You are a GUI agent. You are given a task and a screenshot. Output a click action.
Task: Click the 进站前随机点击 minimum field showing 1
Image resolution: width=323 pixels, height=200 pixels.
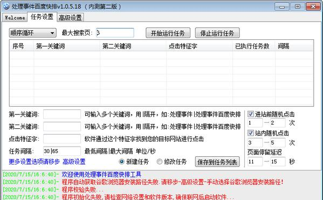tap(255, 123)
